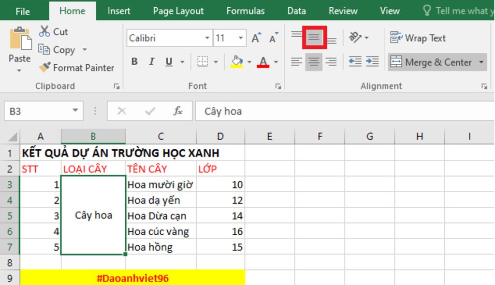
Task: Open the Clipboard dialog launcher
Action: click(117, 86)
